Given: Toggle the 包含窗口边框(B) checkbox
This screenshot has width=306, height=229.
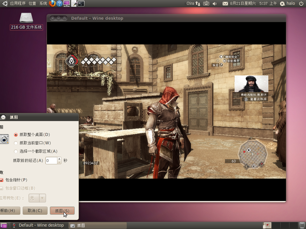Looking at the screenshot, I should pos(1,188).
